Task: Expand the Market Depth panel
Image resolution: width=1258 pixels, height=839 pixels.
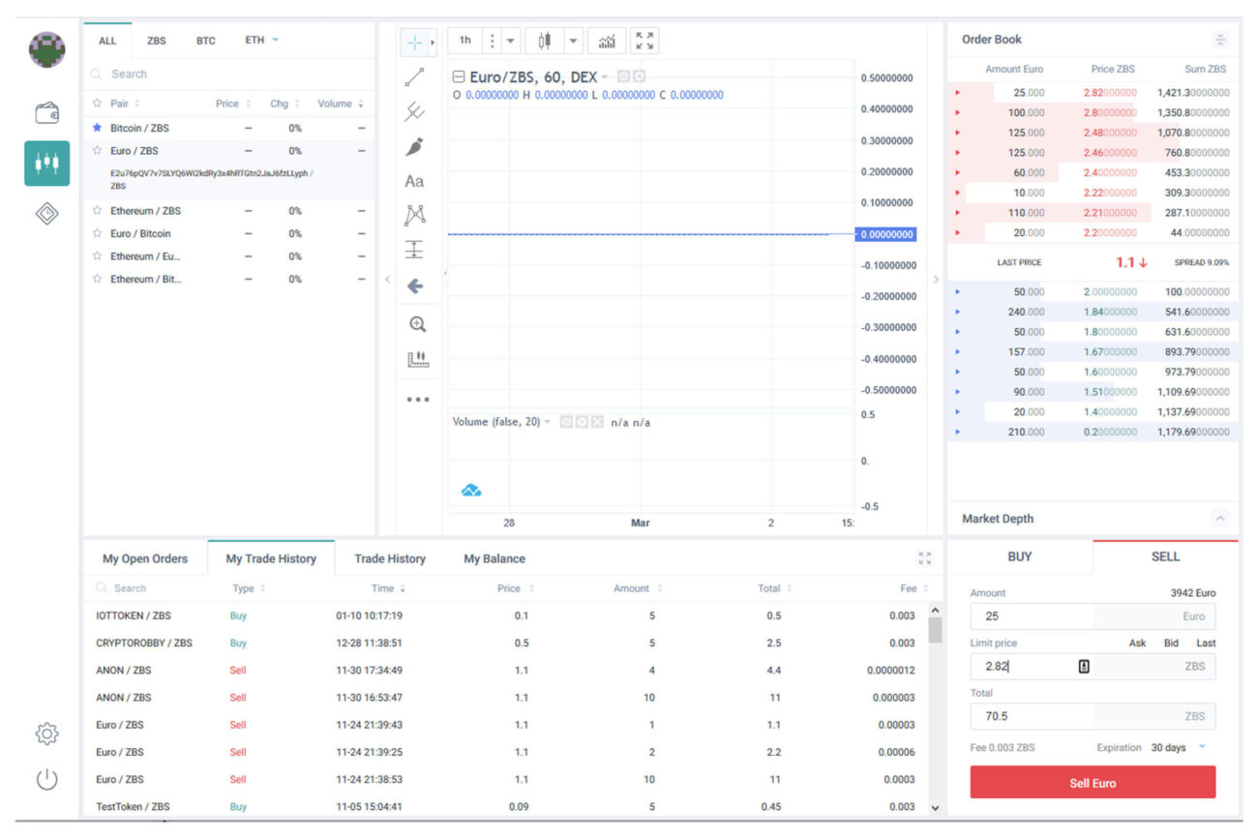Action: click(x=1219, y=519)
